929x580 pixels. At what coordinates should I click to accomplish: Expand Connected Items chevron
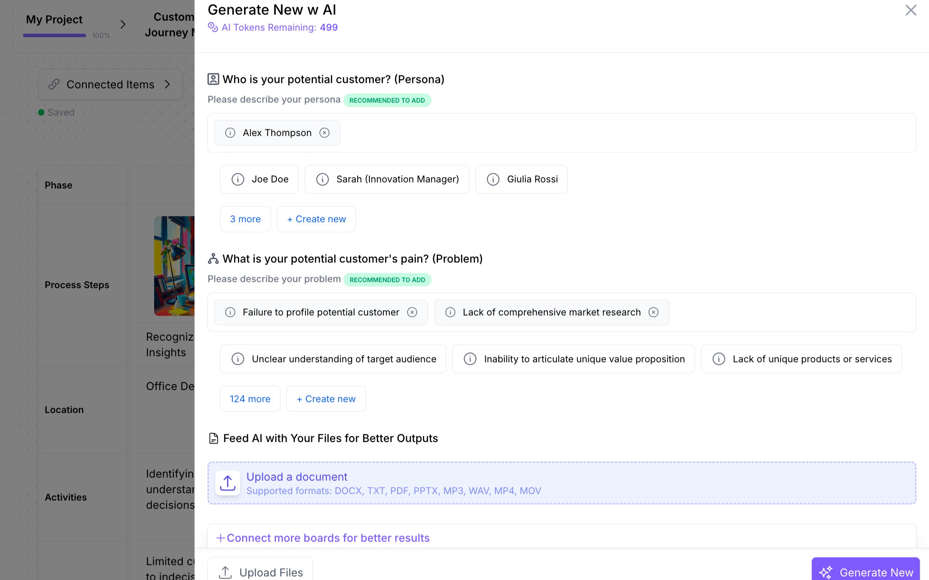[x=168, y=85]
